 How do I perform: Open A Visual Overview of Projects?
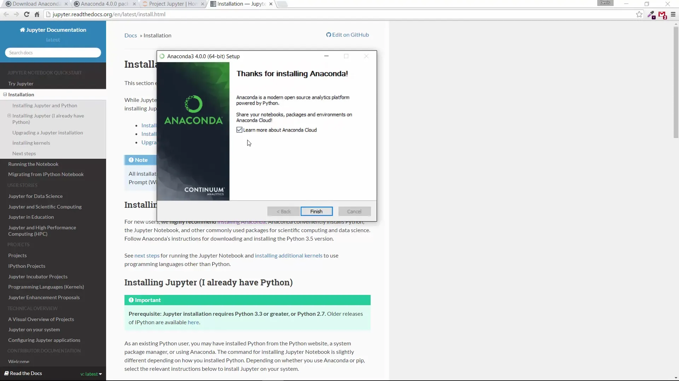(41, 319)
